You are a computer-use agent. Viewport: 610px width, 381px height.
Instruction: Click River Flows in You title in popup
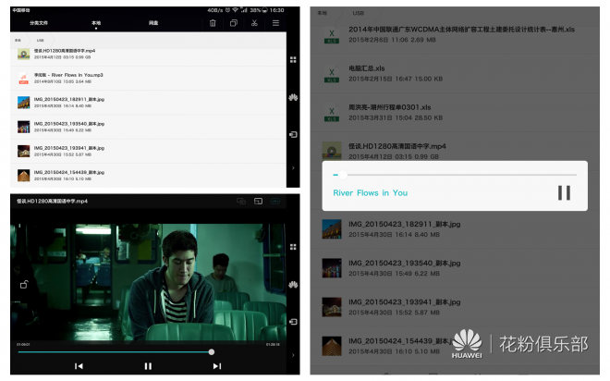(x=371, y=193)
